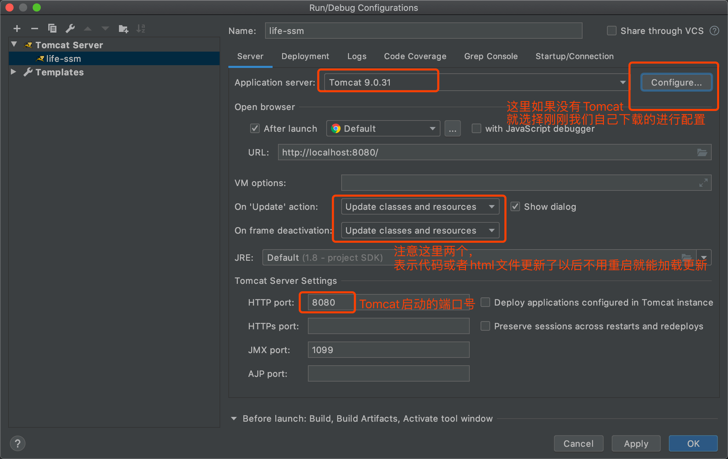Image resolution: width=728 pixels, height=459 pixels.
Task: Switch to the Deployment tab
Action: pos(305,56)
